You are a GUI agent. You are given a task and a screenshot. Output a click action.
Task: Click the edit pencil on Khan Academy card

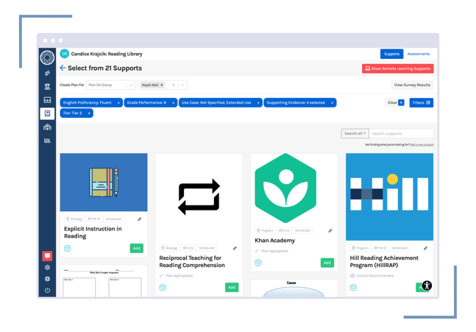330,230
